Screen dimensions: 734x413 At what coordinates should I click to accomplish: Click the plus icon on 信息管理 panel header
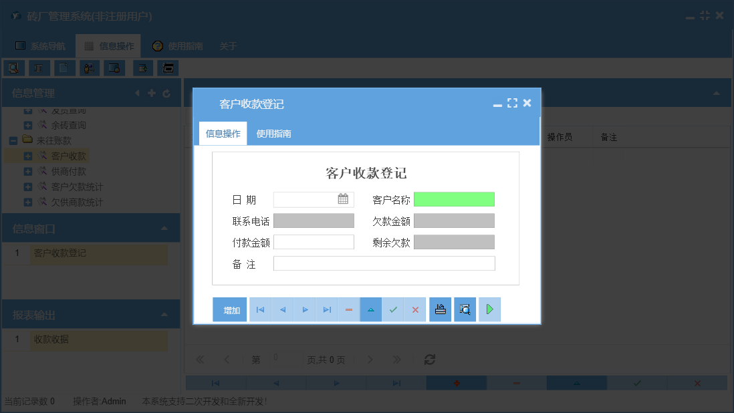tap(152, 93)
